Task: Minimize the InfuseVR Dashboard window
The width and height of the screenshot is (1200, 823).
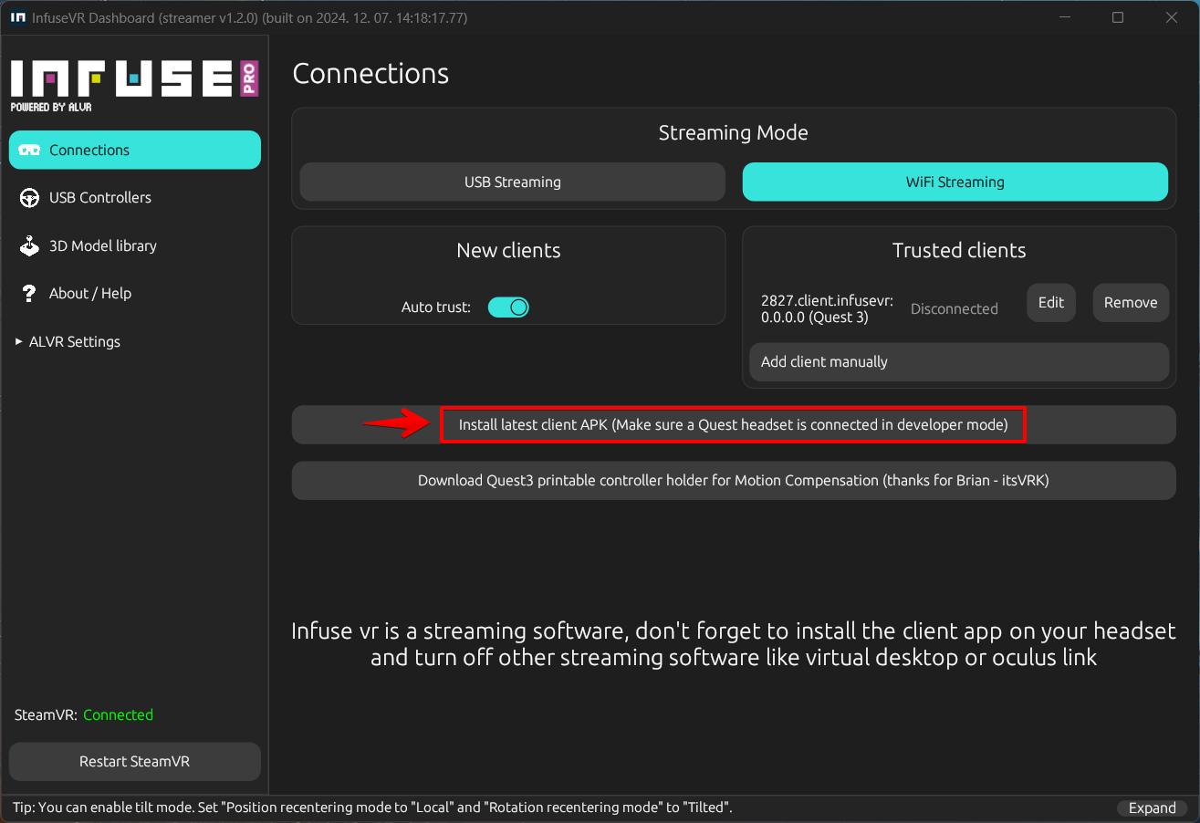Action: pyautogui.click(x=1063, y=17)
